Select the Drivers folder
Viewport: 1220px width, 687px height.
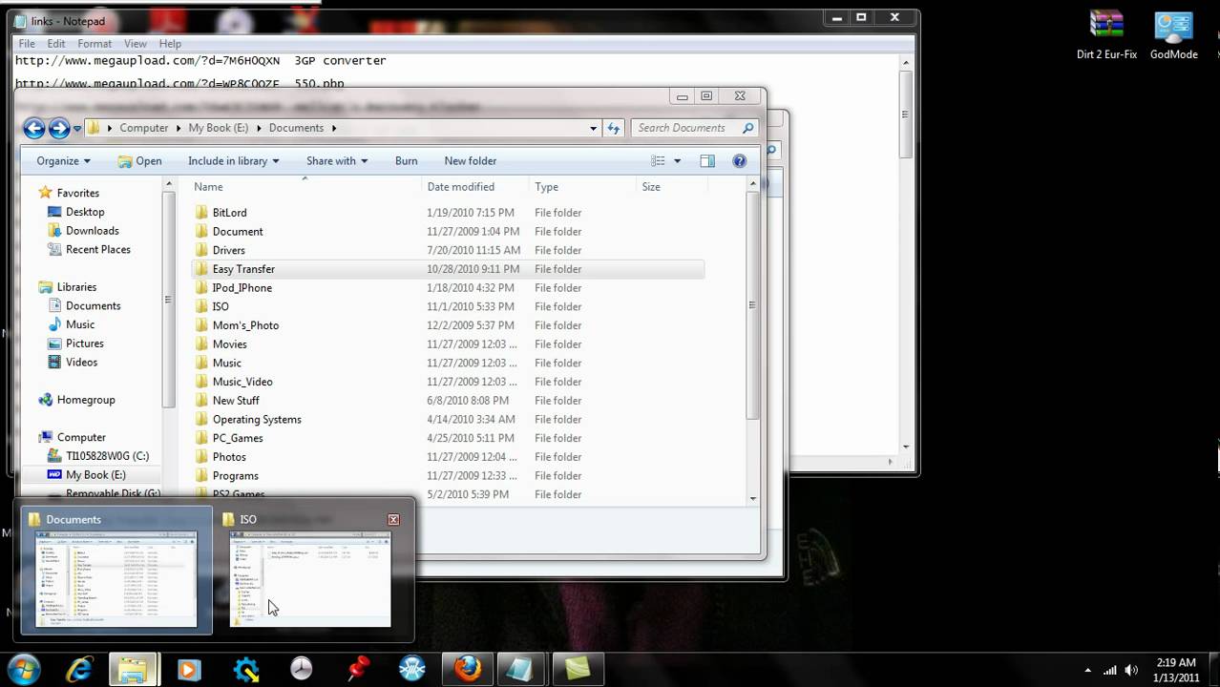pyautogui.click(x=228, y=250)
